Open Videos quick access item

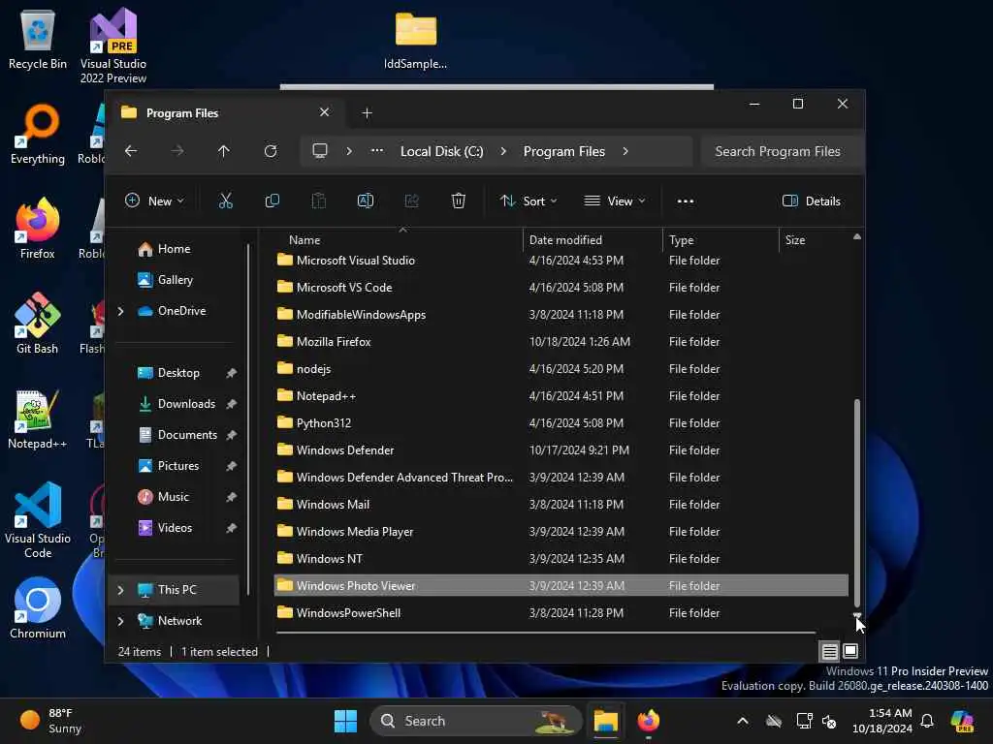pyautogui.click(x=175, y=528)
